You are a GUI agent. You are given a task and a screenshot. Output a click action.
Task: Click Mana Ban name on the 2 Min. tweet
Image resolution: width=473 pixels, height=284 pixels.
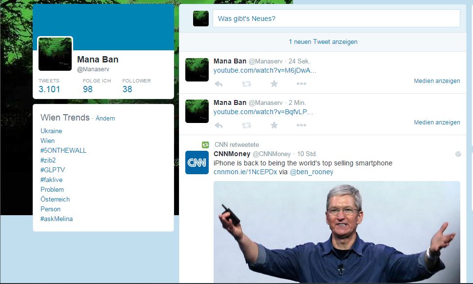pyautogui.click(x=230, y=102)
